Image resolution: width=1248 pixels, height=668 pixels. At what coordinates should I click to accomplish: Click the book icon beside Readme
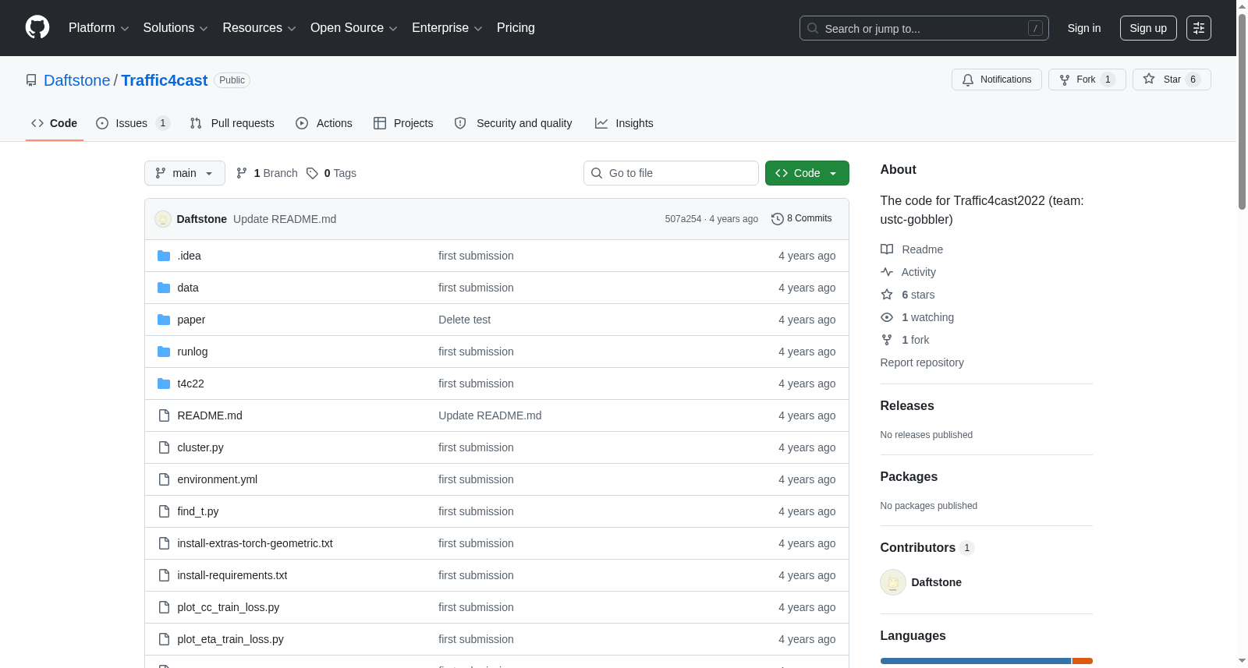coord(887,249)
